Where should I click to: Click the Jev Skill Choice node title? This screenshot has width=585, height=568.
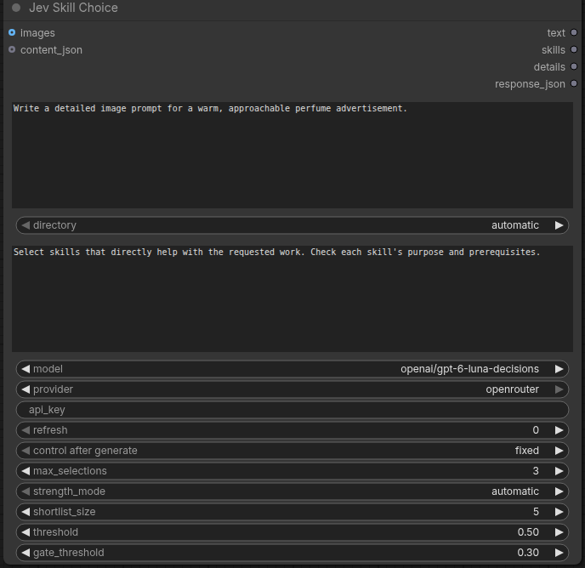click(x=73, y=8)
